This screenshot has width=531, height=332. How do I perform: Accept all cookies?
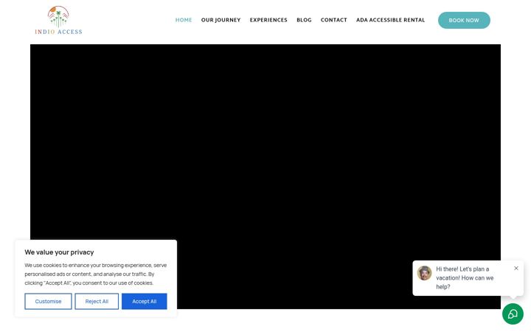[x=145, y=301]
